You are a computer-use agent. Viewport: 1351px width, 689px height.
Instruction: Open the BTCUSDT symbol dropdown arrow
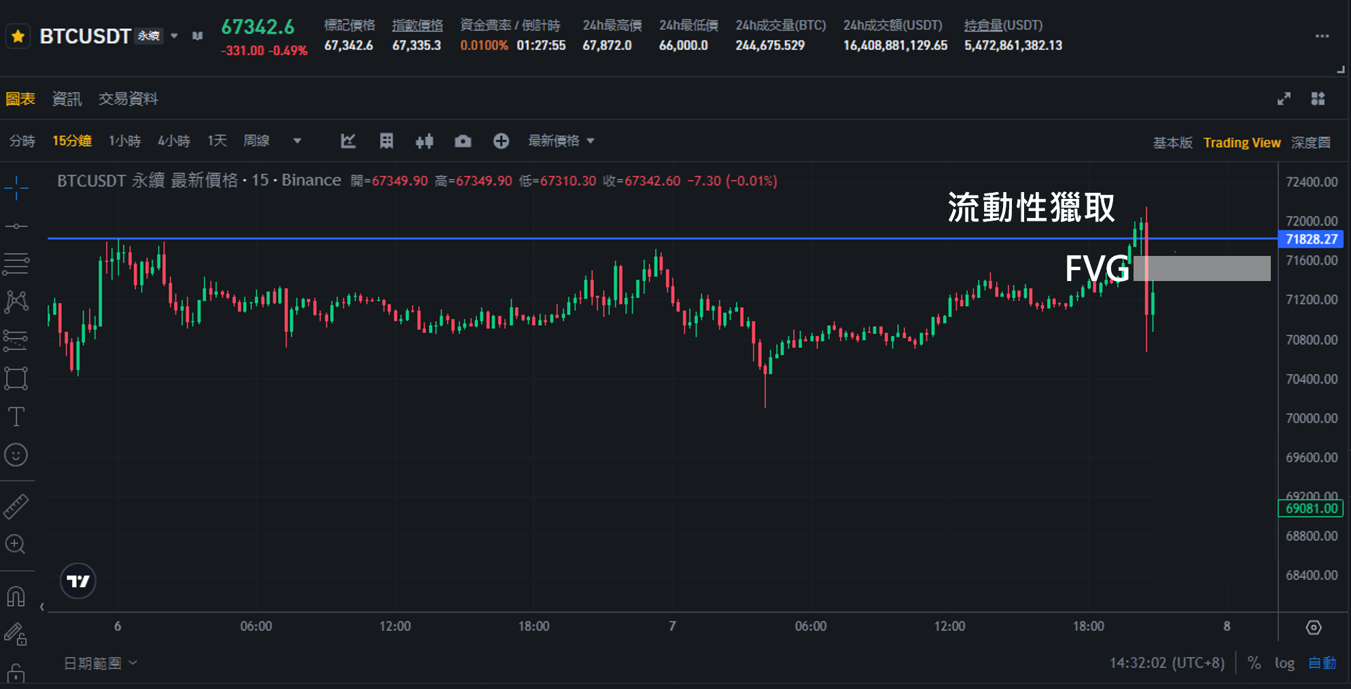click(x=175, y=36)
